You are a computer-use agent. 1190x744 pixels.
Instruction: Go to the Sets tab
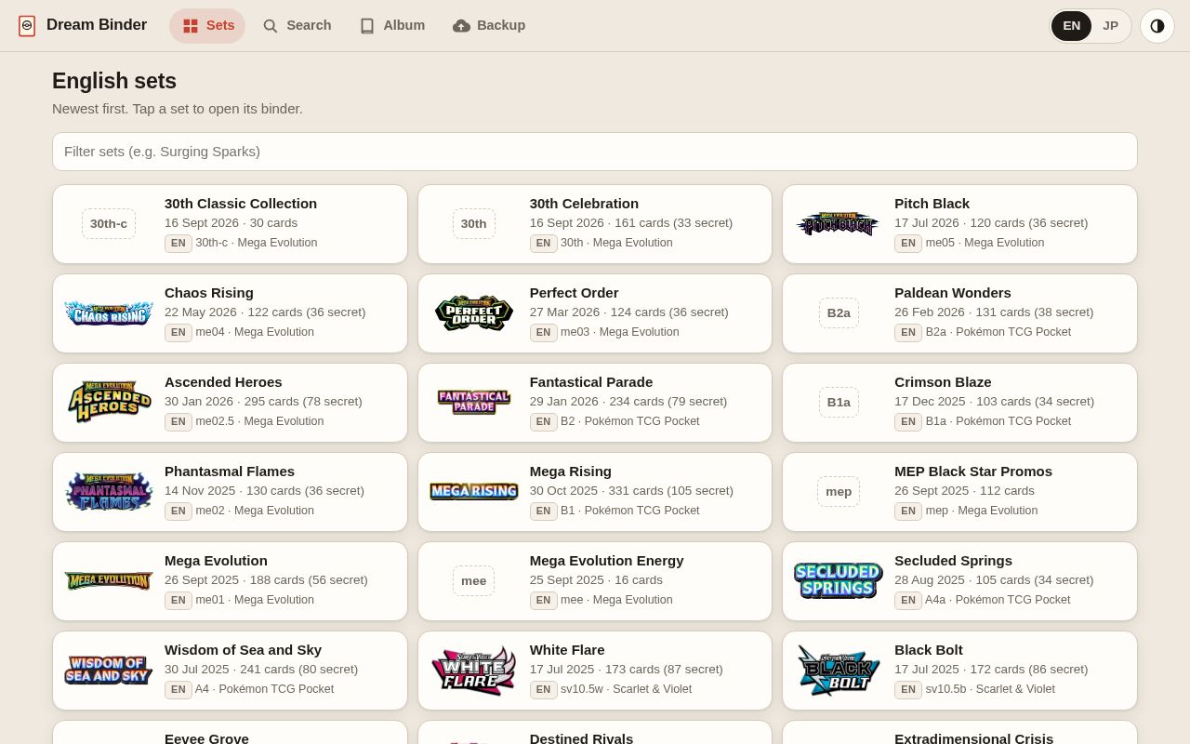[207, 26]
